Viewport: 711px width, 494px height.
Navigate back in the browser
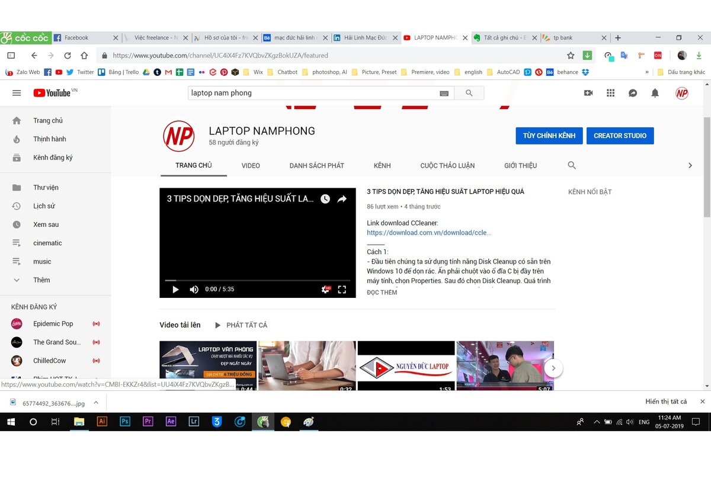(34, 55)
